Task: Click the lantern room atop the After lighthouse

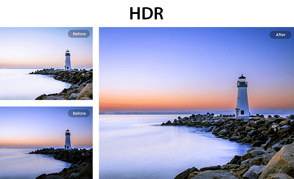Action: coord(242,81)
